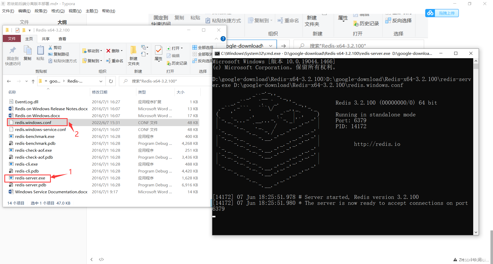Click the Up one level arrow in Explorer
The image size is (493, 264).
[33, 81]
